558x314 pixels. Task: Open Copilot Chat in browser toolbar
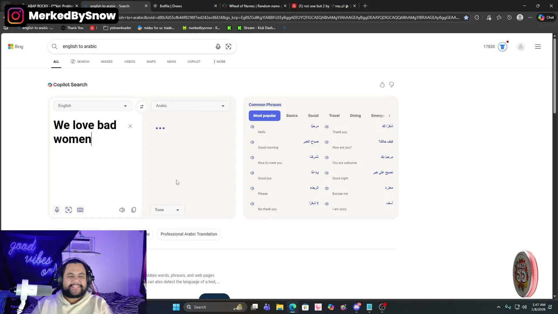pyautogui.click(x=546, y=17)
